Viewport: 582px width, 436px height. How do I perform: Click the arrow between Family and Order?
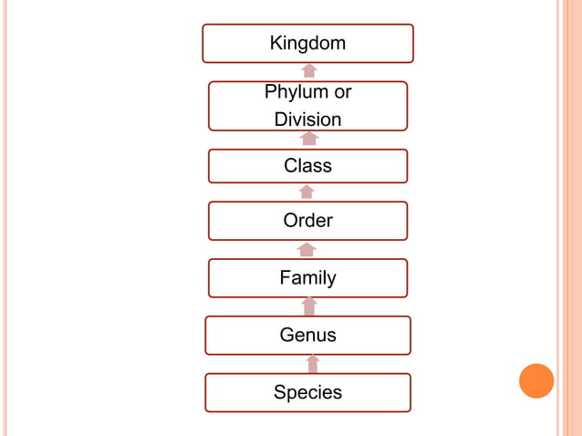click(307, 249)
